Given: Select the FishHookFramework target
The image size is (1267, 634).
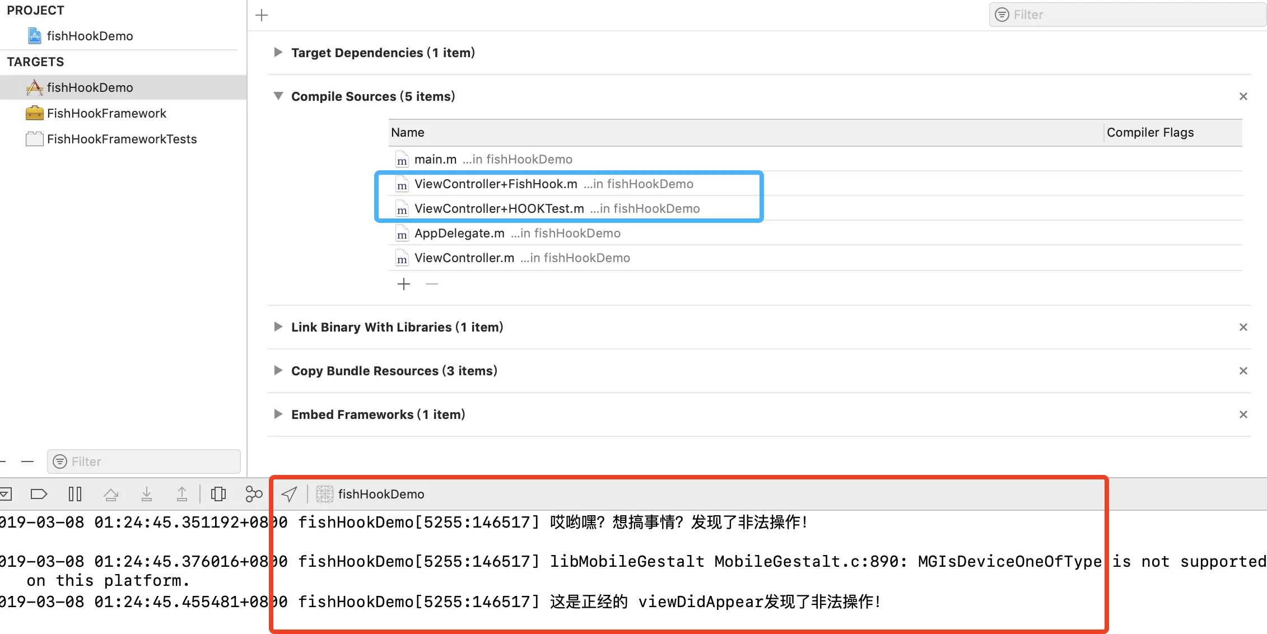Looking at the screenshot, I should pyautogui.click(x=106, y=113).
